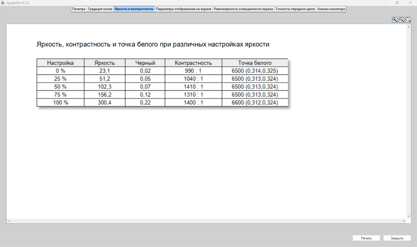Click black level value 0,22
The image size is (417, 247).
(145, 102)
